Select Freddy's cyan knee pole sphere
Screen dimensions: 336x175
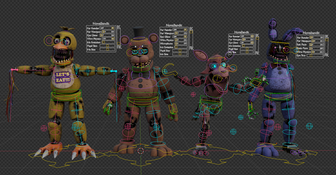pyautogui.click(x=157, y=127)
